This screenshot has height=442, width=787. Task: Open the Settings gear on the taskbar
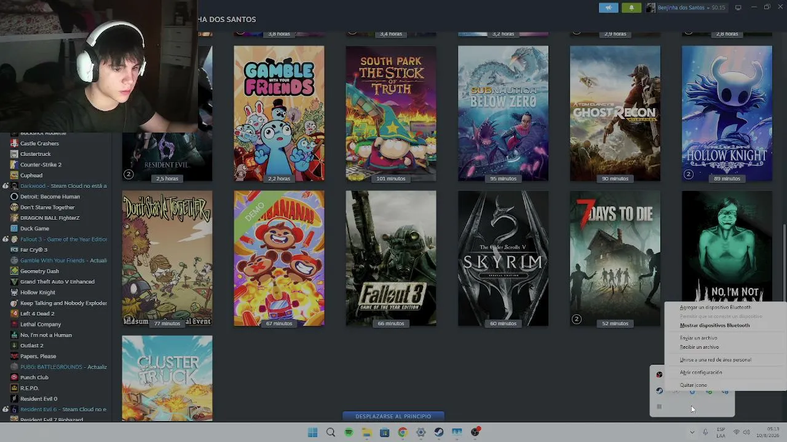point(421,432)
